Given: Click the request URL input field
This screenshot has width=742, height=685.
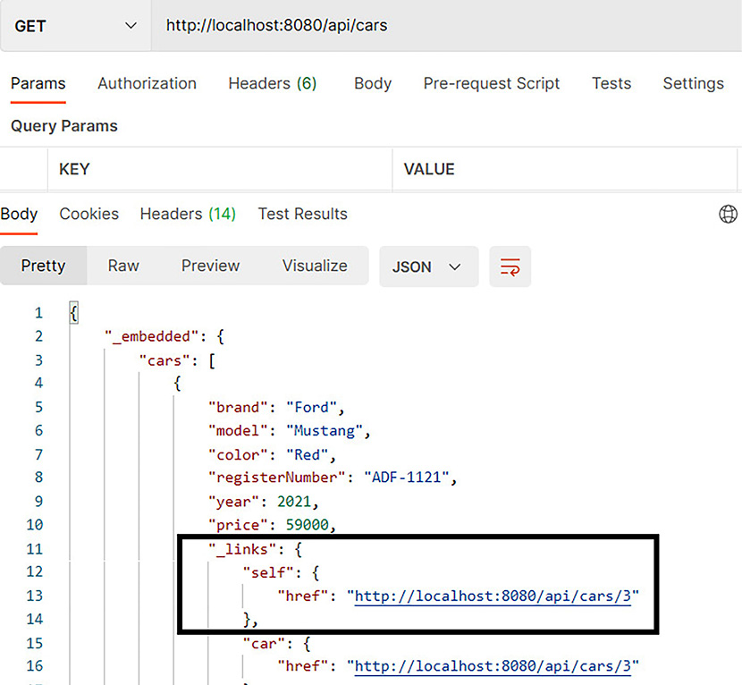Looking at the screenshot, I should point(447,26).
